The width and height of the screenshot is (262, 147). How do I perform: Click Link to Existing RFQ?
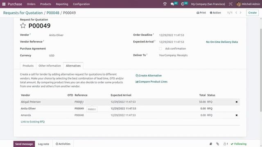pos(33,122)
